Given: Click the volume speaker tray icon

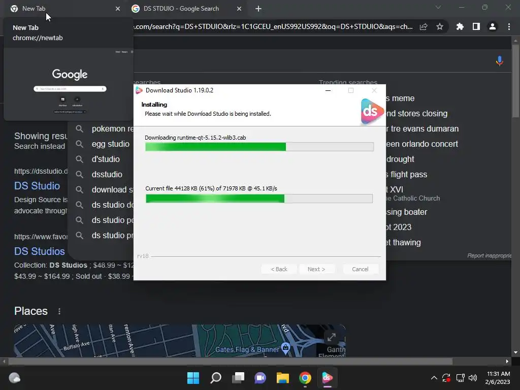Looking at the screenshot, I should [473, 378].
